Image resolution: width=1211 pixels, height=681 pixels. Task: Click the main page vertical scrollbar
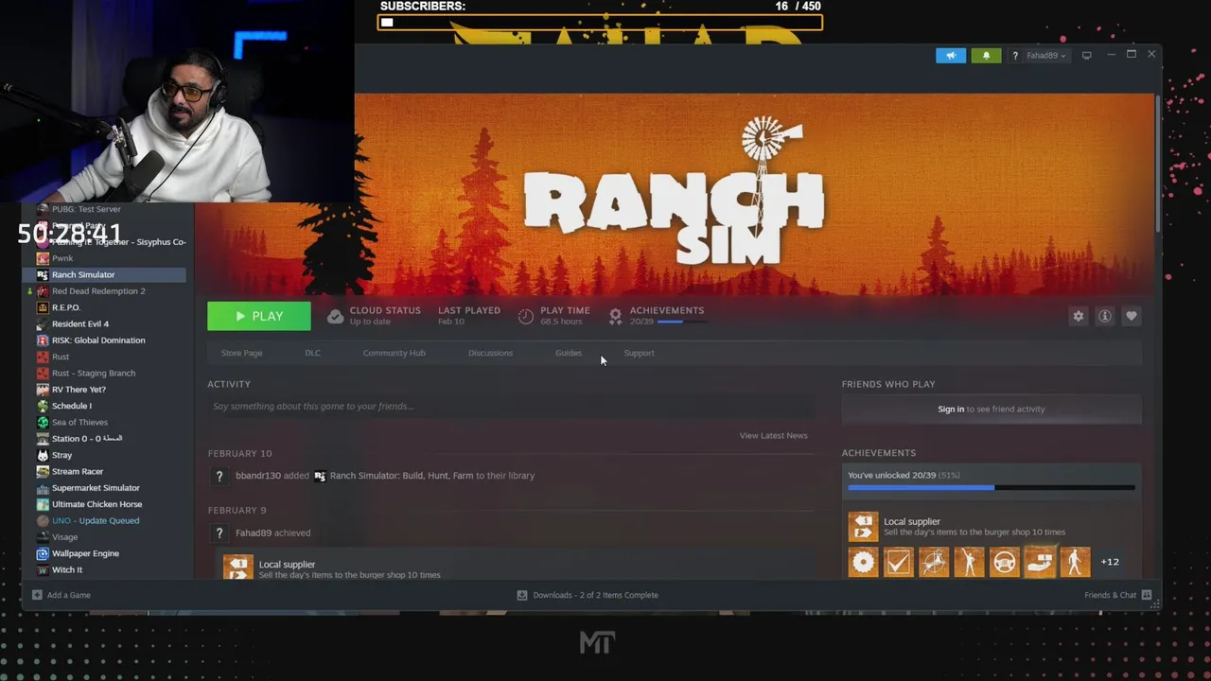pyautogui.click(x=1158, y=166)
